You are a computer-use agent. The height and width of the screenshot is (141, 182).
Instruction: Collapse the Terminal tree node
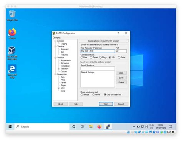click(55, 46)
